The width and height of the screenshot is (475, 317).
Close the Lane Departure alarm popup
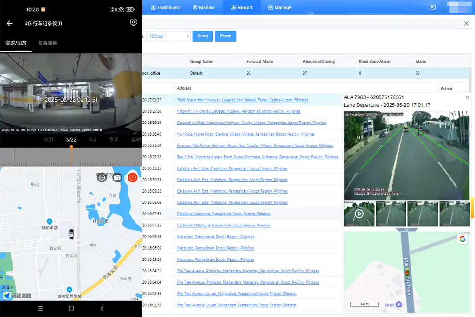[468, 97]
